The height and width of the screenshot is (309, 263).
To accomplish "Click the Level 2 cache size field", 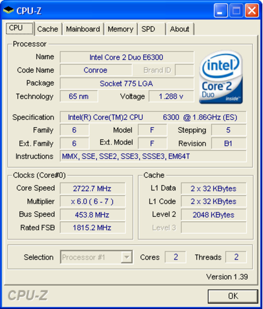I will point(213,215).
